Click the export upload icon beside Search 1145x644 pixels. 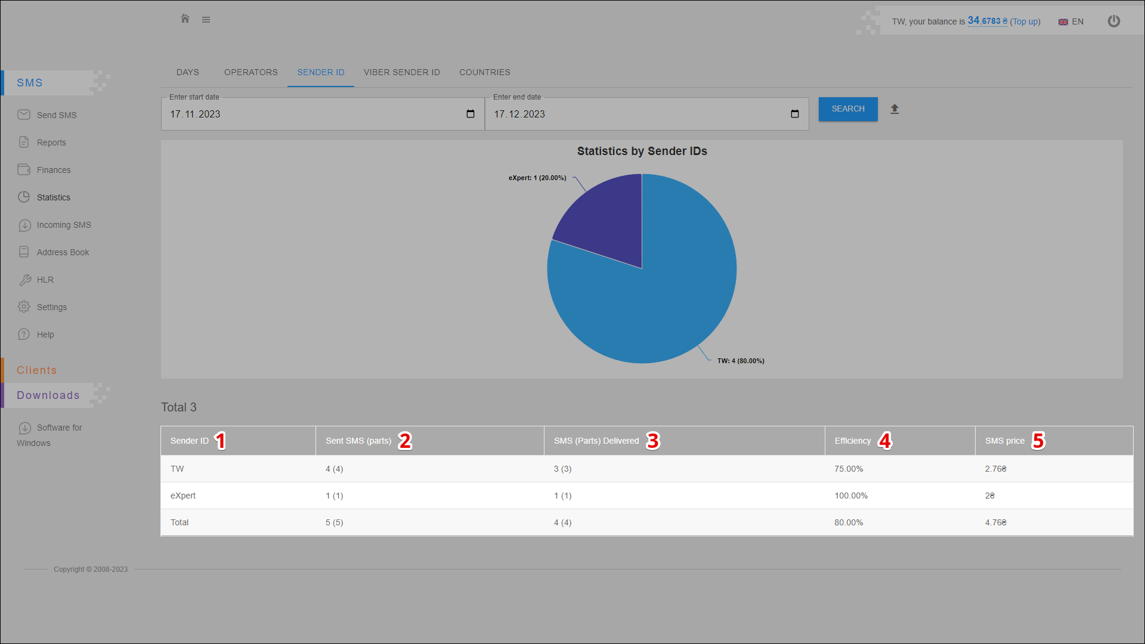[895, 109]
